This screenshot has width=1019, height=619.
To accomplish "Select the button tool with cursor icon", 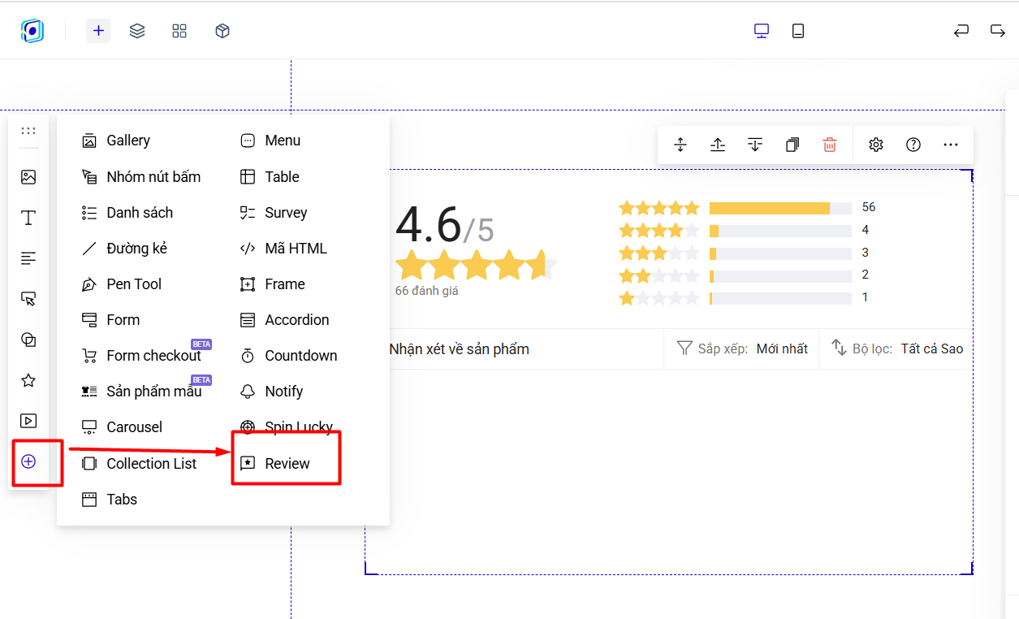I will tap(28, 299).
